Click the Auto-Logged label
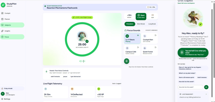The width and height of the screenshot is (215, 102). click(117, 84)
